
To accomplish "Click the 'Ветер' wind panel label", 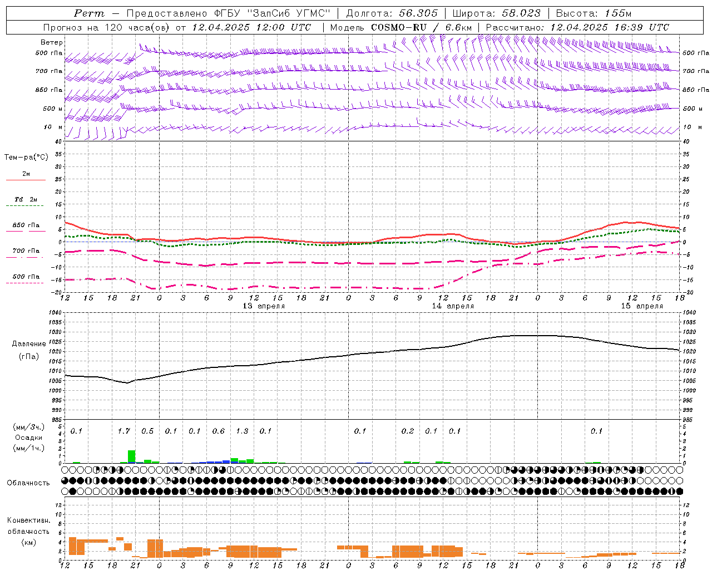I will pos(52,42).
